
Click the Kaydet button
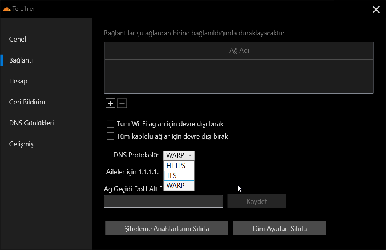click(257, 201)
